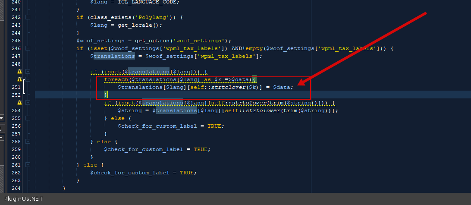Image resolution: width=471 pixels, height=205 pixels.
Task: Click the warning icon on line 253
Action: pyautogui.click(x=19, y=103)
